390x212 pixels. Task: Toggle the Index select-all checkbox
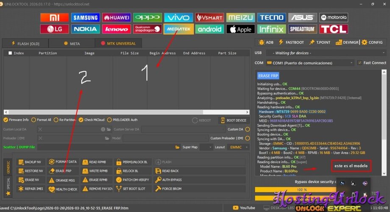tap(10, 53)
